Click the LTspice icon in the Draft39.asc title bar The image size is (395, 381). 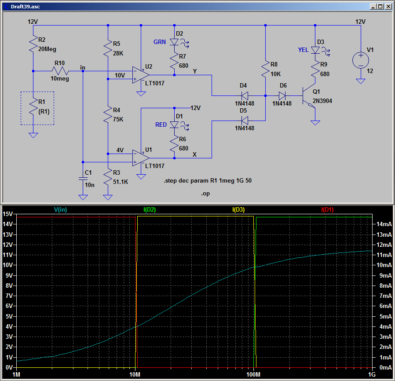(x=6, y=7)
